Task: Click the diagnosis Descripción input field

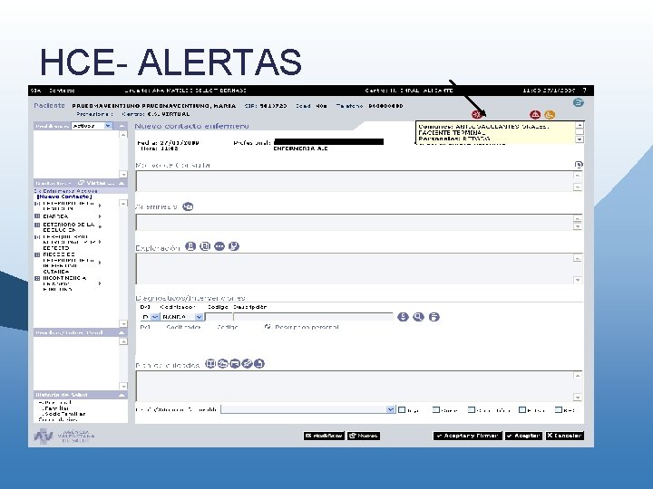Action: tap(313, 317)
